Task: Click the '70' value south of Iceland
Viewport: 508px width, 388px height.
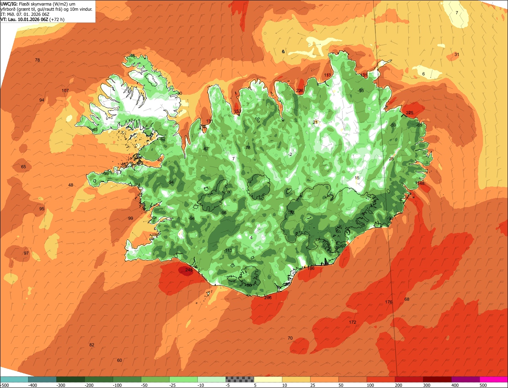Action: [290, 338]
